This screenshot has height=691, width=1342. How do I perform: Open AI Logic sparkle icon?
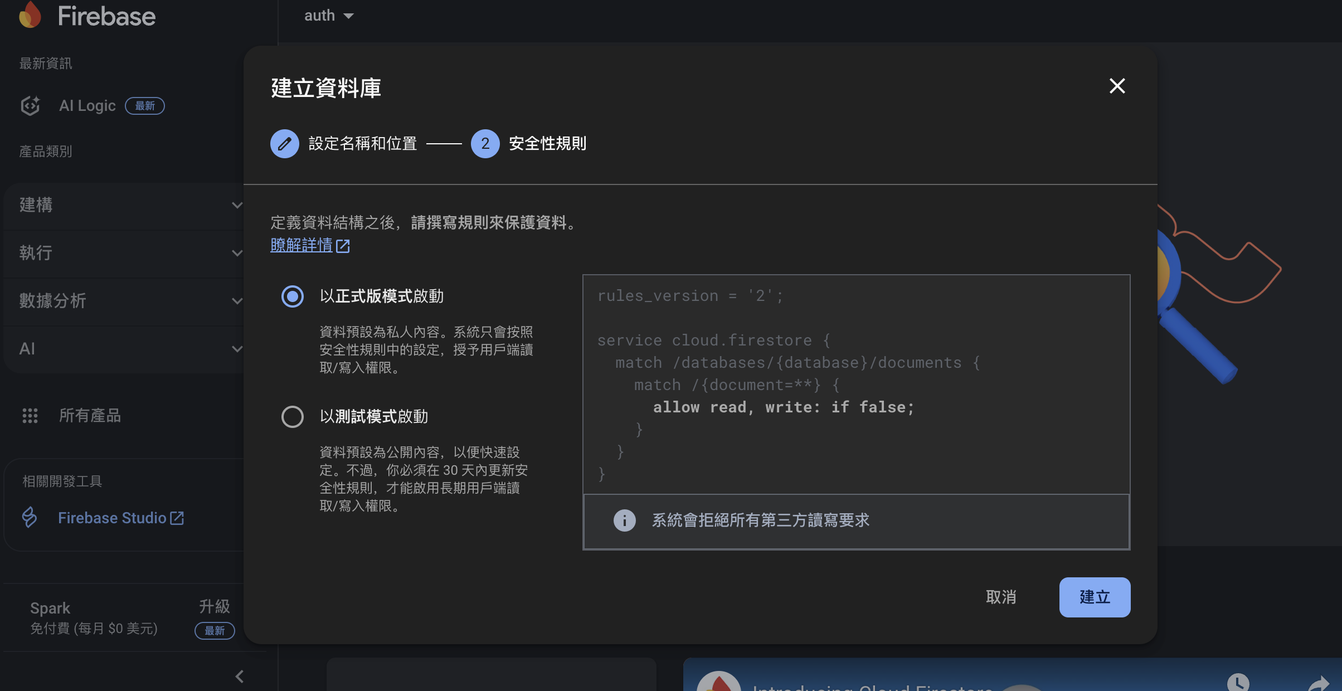30,105
